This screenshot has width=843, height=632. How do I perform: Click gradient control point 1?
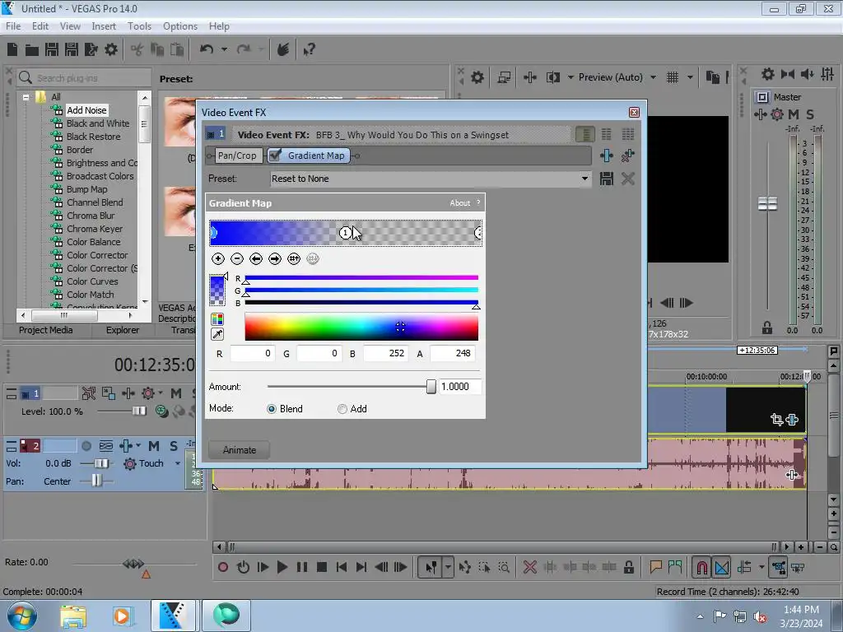pos(345,233)
